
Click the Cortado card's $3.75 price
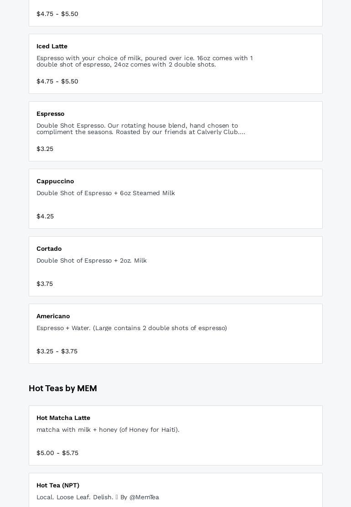click(45, 284)
